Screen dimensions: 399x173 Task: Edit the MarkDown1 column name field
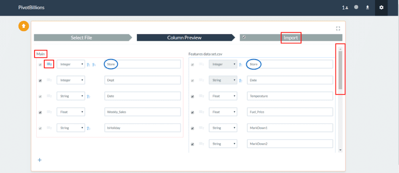point(290,128)
